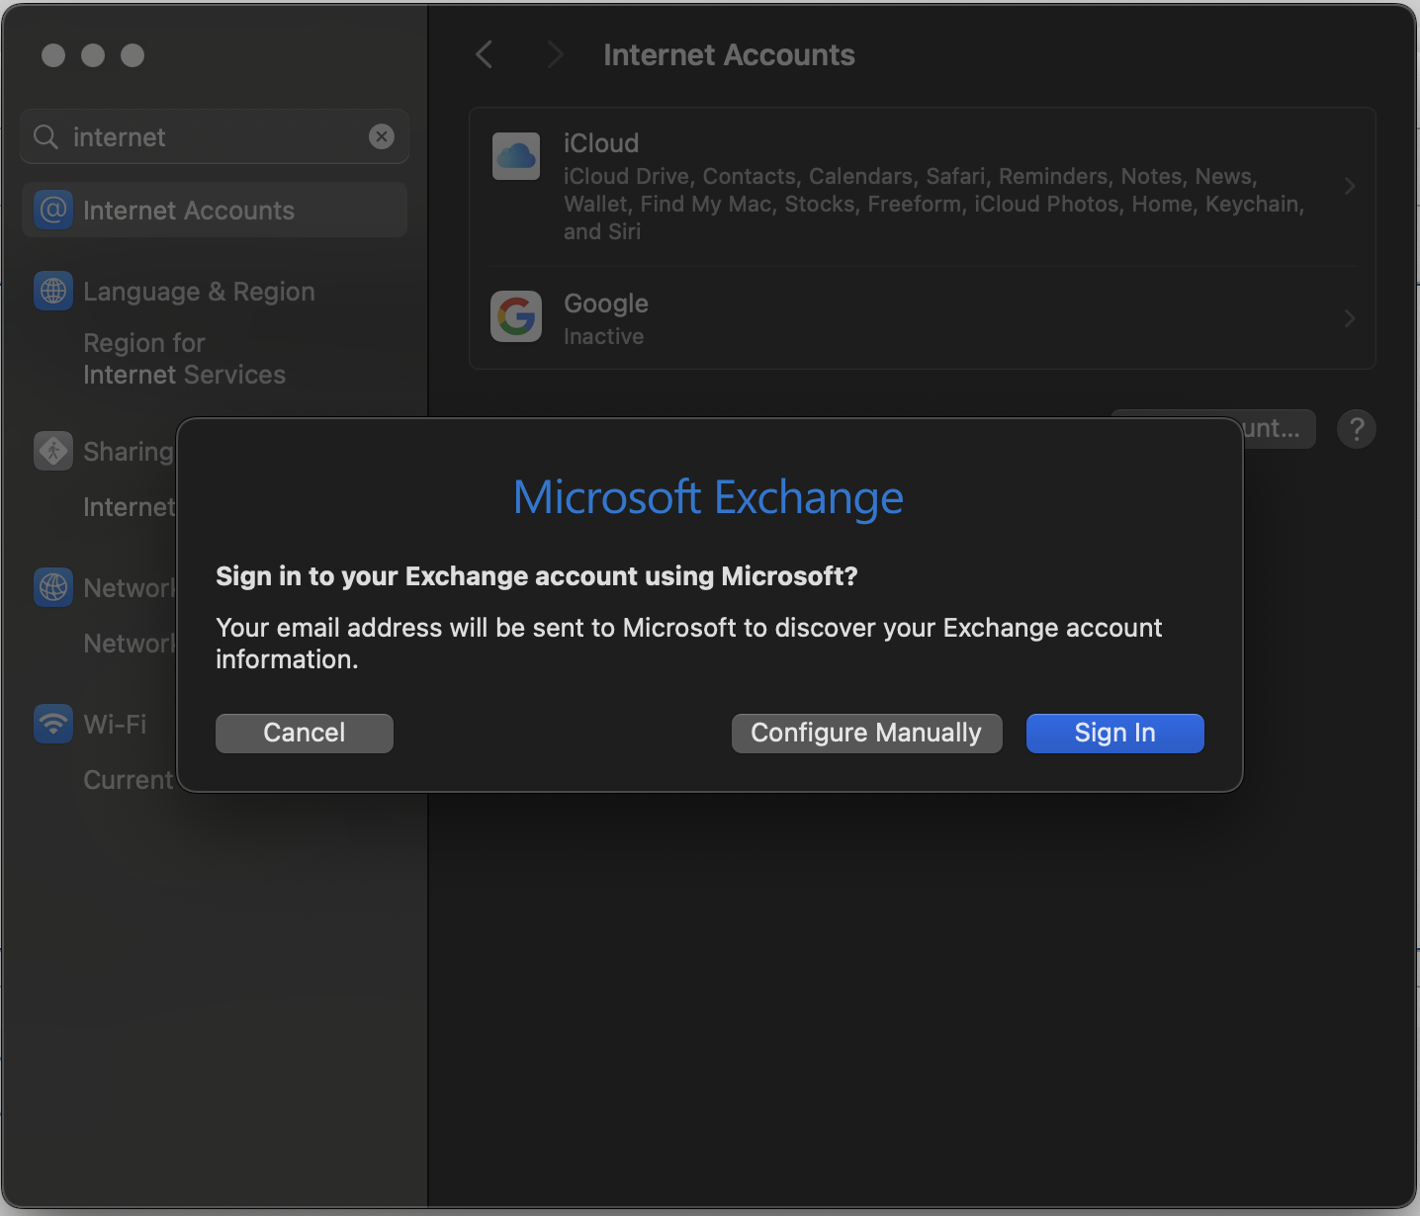1420x1216 pixels.
Task: Click the Language & Region globe icon
Action: click(x=53, y=291)
